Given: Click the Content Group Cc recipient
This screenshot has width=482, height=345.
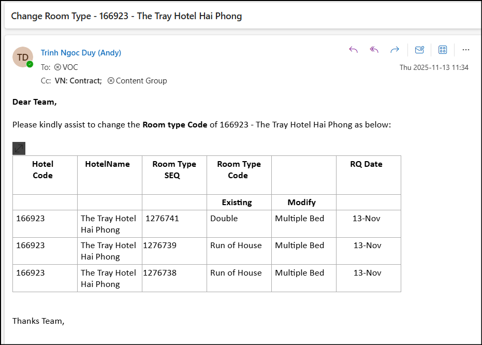Looking at the screenshot, I should pos(141,81).
